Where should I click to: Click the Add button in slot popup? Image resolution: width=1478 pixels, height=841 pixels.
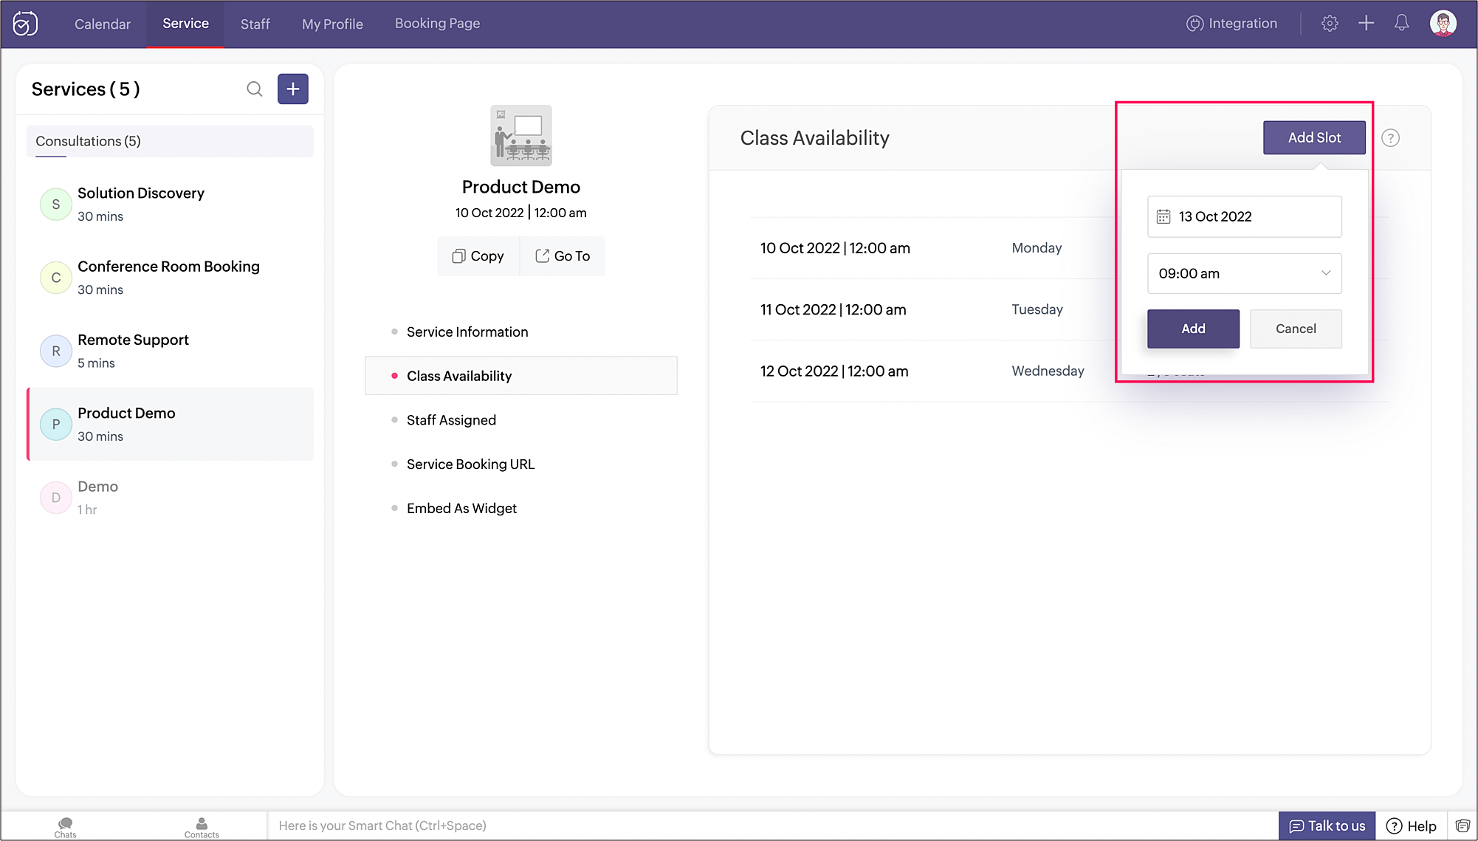(x=1193, y=329)
